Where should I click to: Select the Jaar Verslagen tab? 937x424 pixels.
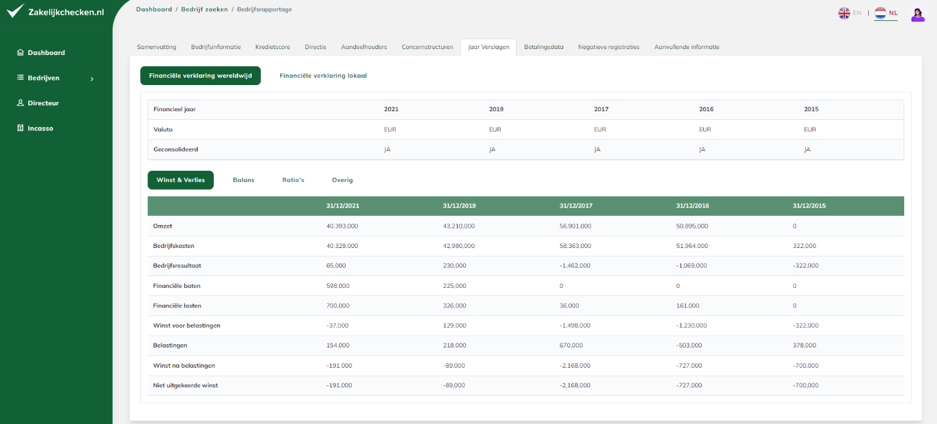click(x=488, y=47)
